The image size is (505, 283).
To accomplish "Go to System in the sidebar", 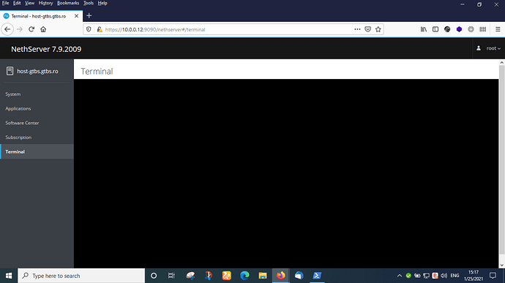I will pyautogui.click(x=13, y=94).
